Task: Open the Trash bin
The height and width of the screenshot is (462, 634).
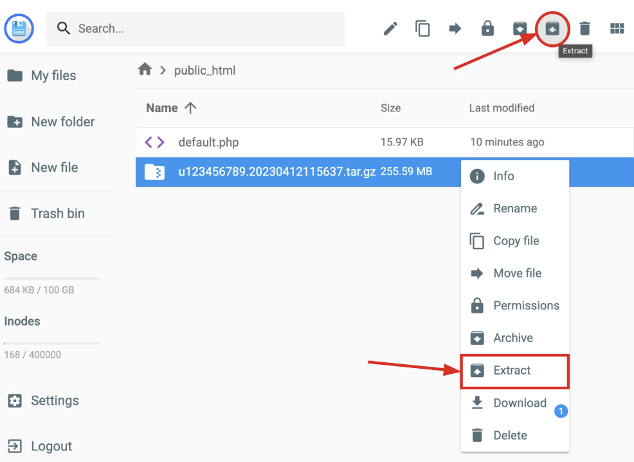Action: tap(46, 213)
